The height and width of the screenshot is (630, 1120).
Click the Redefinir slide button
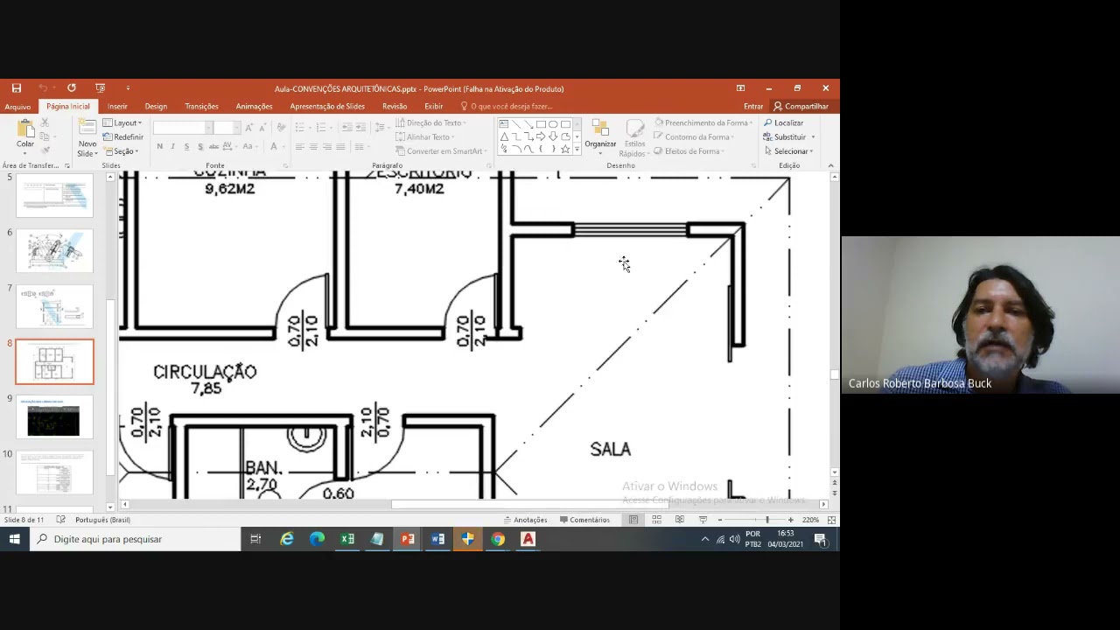pos(122,137)
